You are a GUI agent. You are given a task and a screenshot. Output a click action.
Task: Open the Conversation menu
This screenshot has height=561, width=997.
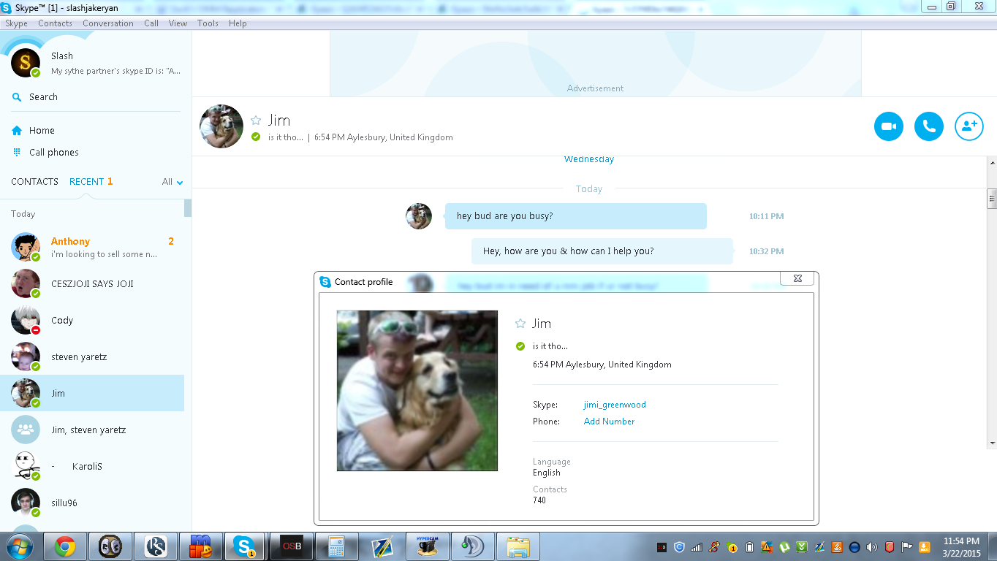coord(108,23)
